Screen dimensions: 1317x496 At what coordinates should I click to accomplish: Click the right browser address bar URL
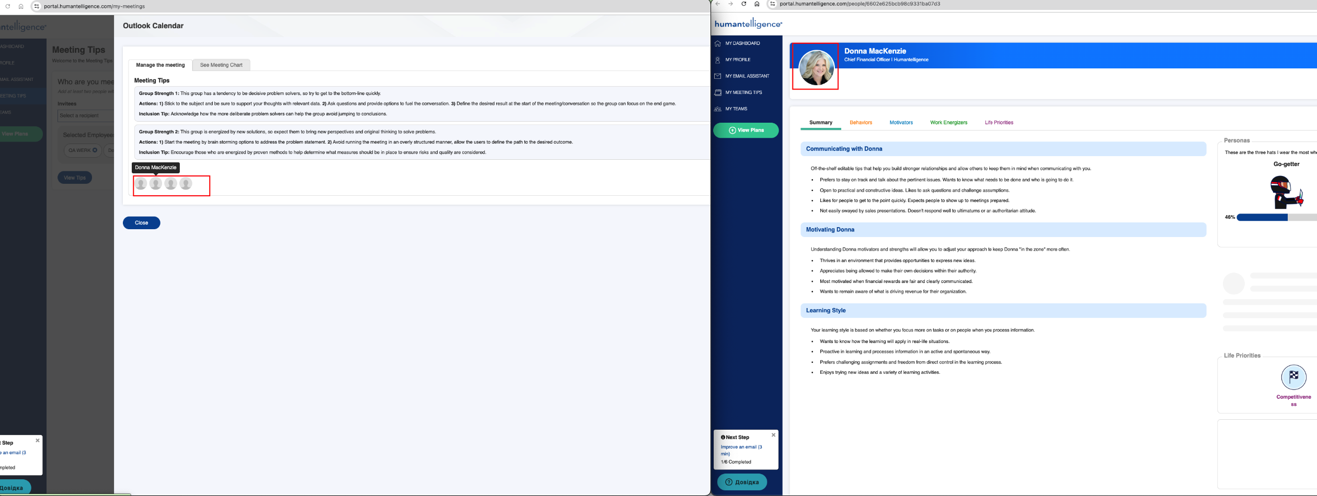coord(860,4)
